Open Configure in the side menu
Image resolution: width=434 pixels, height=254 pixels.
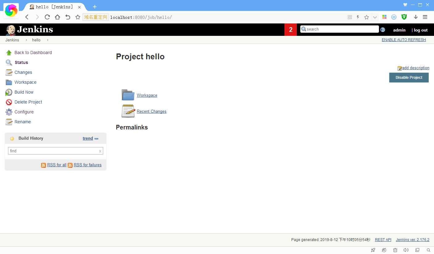(24, 112)
